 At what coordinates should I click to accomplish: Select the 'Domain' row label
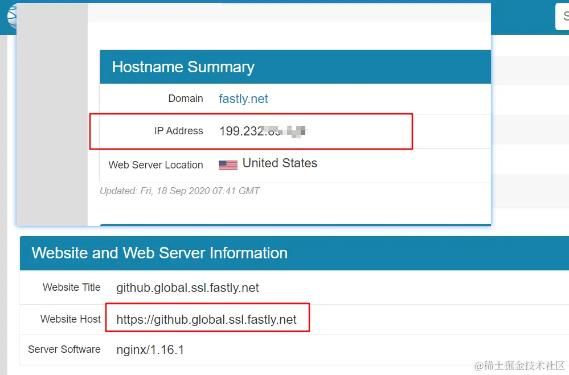(186, 98)
